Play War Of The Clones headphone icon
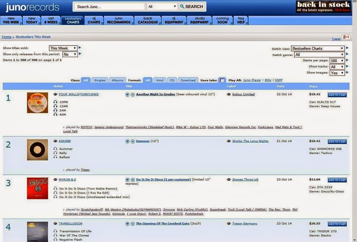The height and width of the screenshot is (242, 357). [x=55, y=235]
